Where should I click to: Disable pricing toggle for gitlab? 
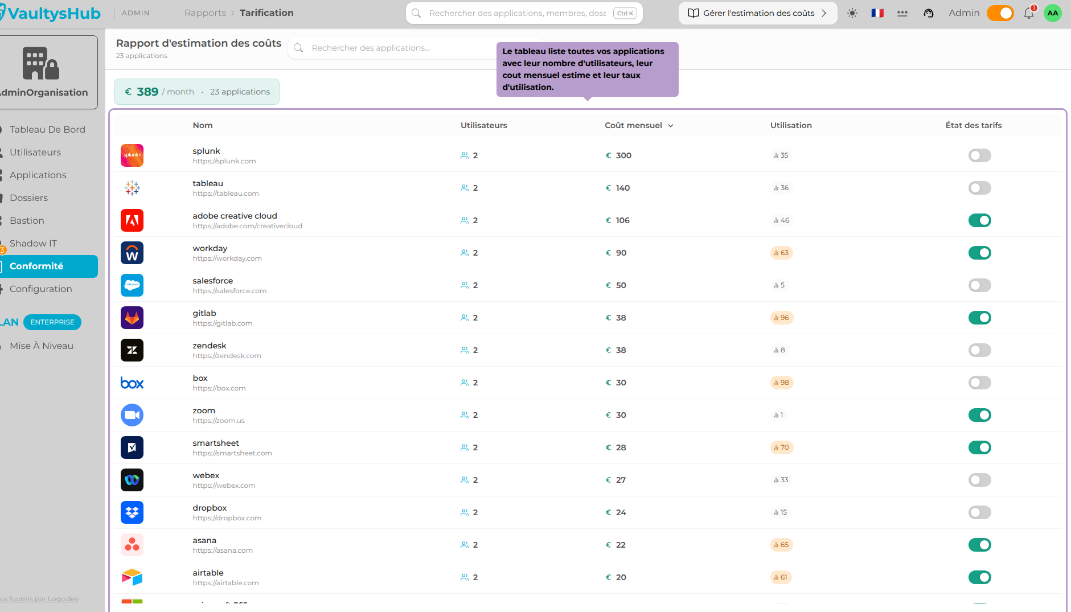(980, 318)
